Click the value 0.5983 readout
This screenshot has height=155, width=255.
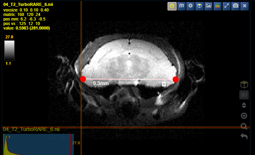26,28
